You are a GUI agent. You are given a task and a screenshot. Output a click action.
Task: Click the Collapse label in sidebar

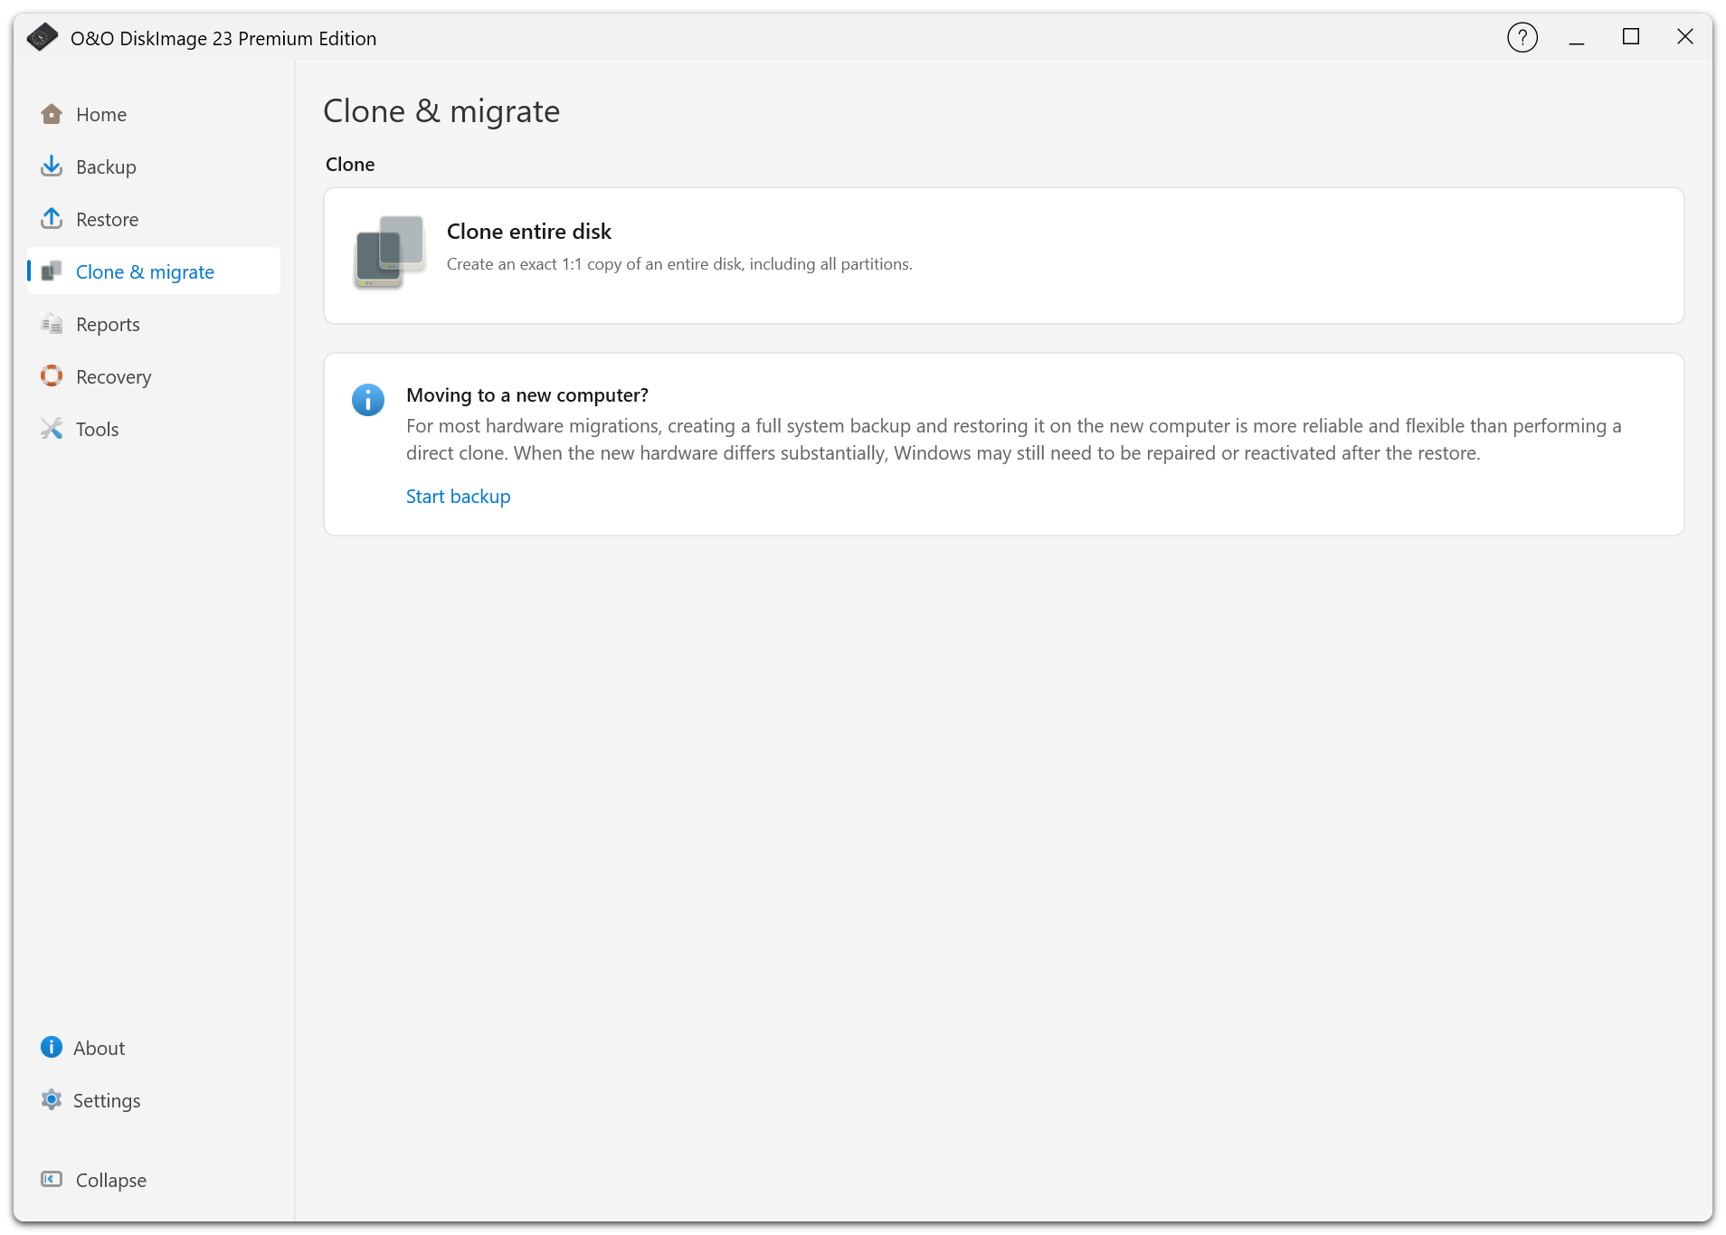110,1181
